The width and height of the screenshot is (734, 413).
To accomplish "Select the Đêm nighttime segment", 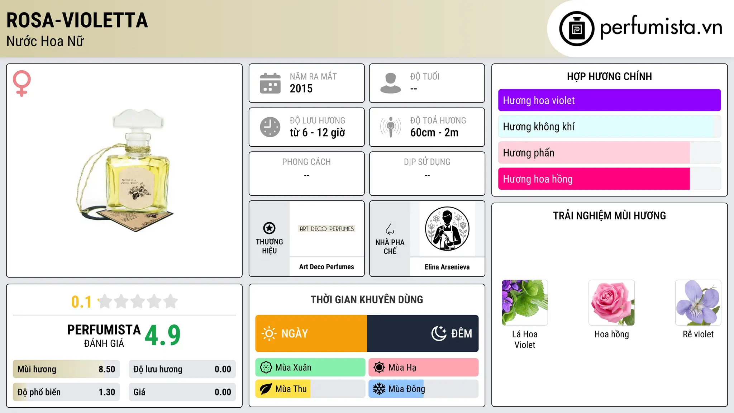I will [x=423, y=333].
